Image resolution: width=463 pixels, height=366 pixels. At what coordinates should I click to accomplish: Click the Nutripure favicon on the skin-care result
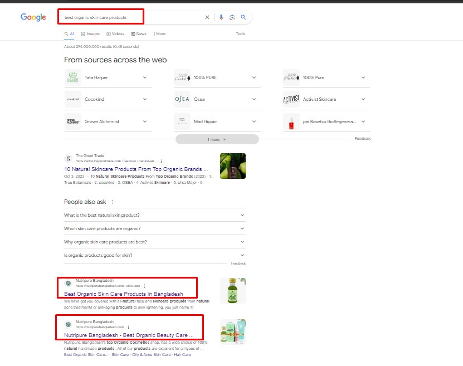tap(68, 284)
